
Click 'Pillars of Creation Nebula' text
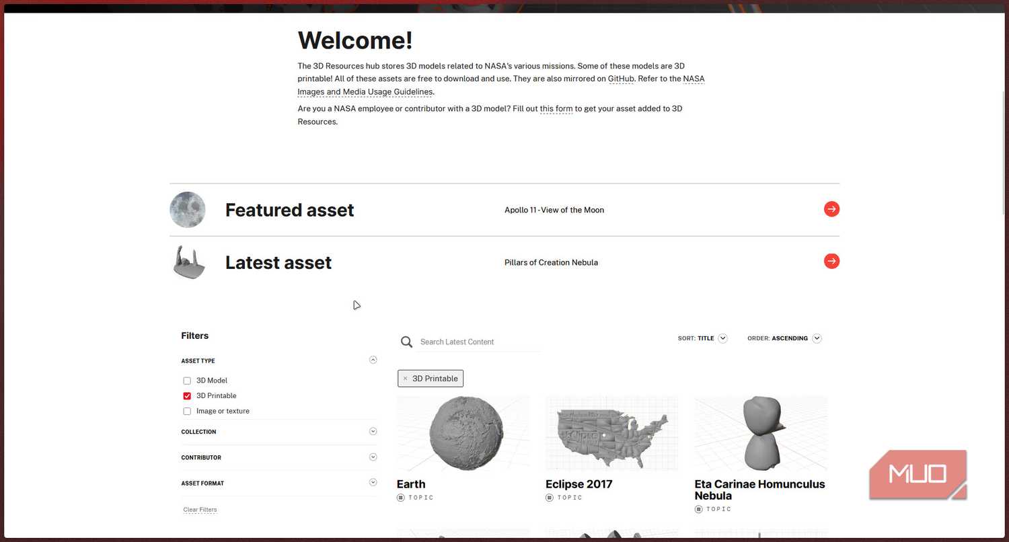pyautogui.click(x=551, y=262)
